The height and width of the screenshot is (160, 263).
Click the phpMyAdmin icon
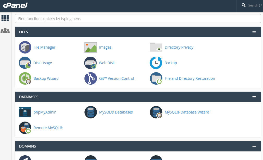pyautogui.click(x=25, y=112)
